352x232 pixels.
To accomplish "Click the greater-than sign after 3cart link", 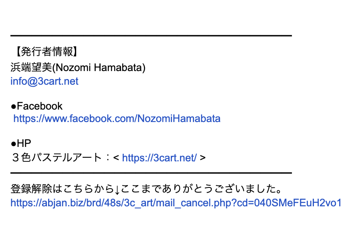I will [202, 158].
